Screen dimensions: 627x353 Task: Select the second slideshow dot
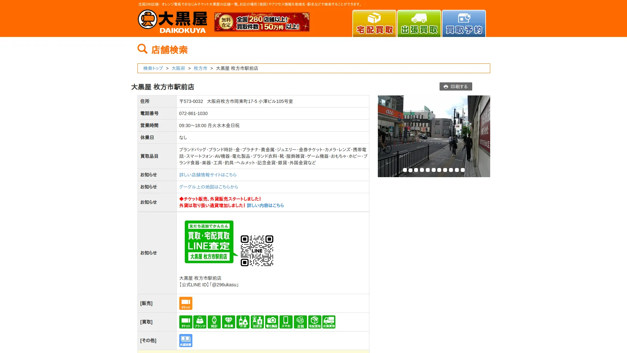point(410,170)
